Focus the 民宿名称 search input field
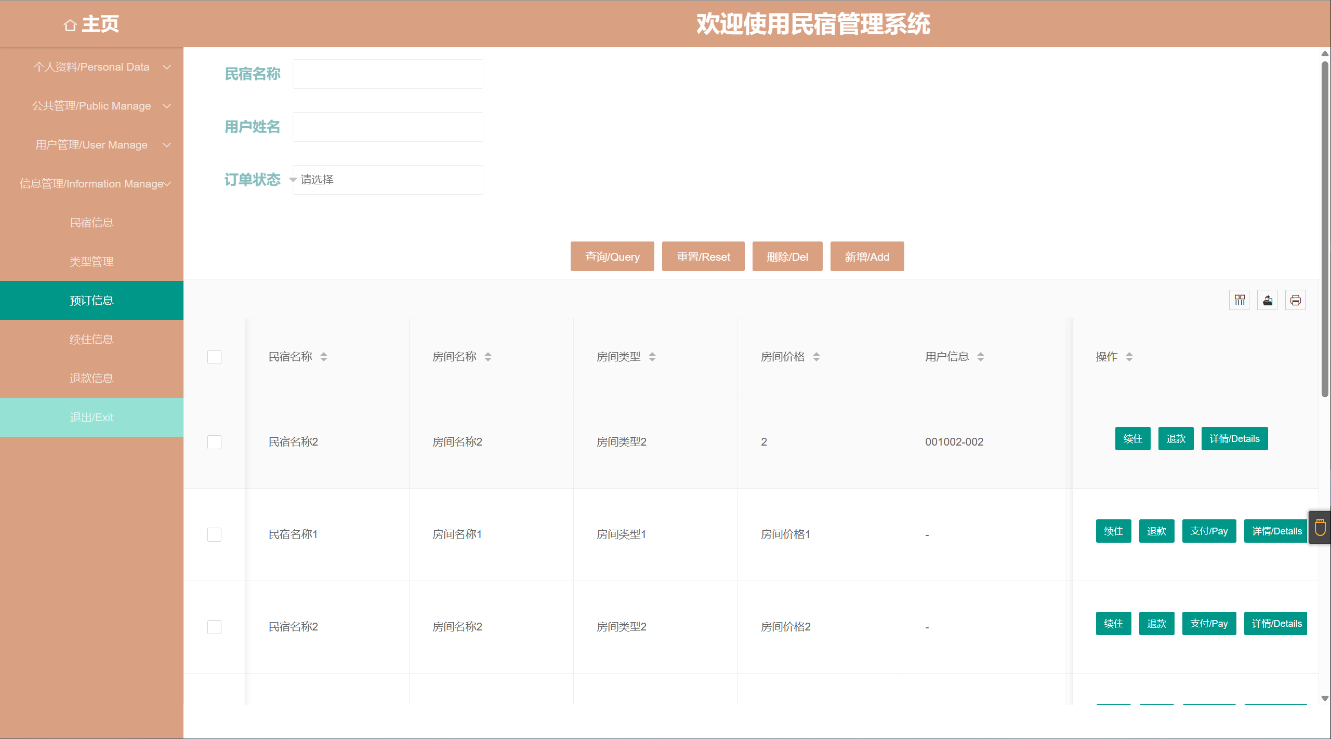Image resolution: width=1331 pixels, height=739 pixels. tap(387, 74)
